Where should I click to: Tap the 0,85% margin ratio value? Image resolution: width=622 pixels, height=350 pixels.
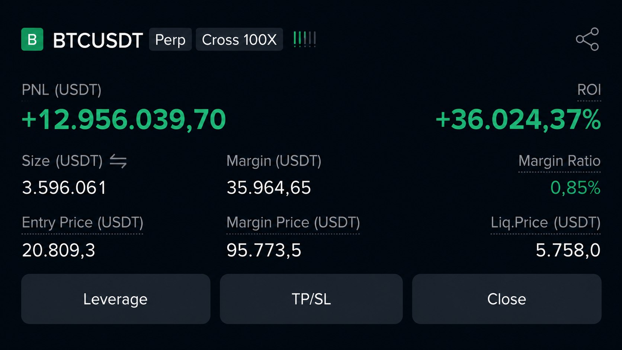pos(575,188)
